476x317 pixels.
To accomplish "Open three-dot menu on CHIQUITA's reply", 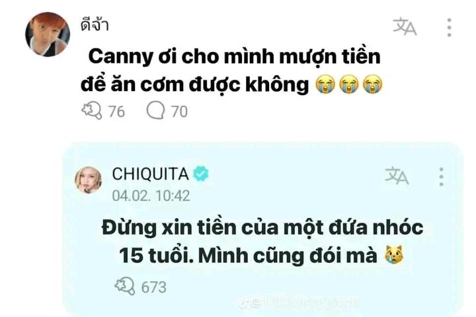I will (442, 176).
